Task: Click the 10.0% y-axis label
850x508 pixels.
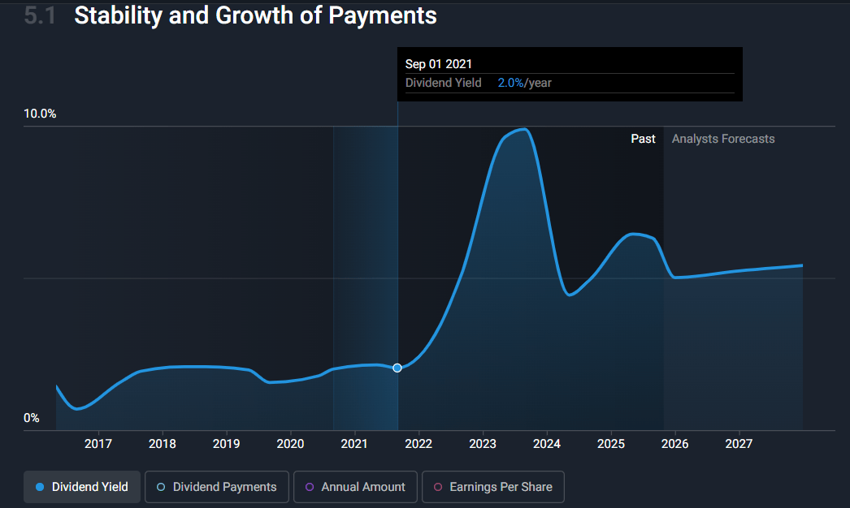Action: point(40,114)
